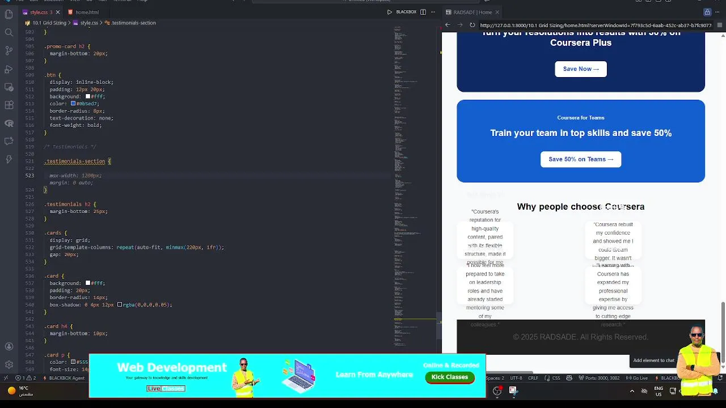Click the #fff swatch in the .btn rule
This screenshot has height=408, width=726.
[x=88, y=96]
